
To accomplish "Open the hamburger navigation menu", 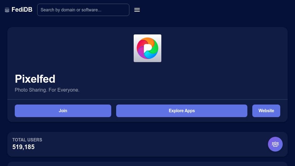I will coord(137,10).
